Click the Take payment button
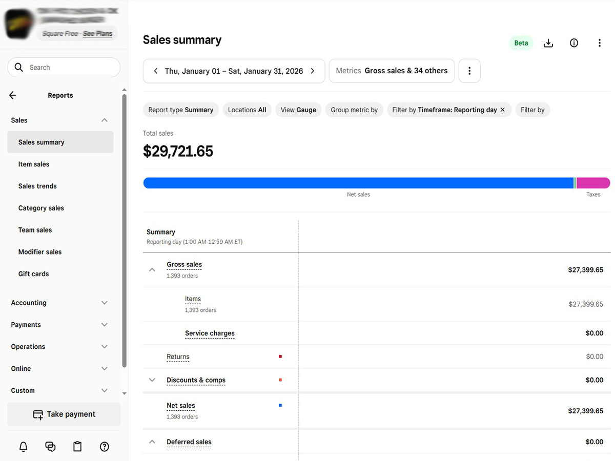This screenshot has width=615, height=461. [64, 414]
